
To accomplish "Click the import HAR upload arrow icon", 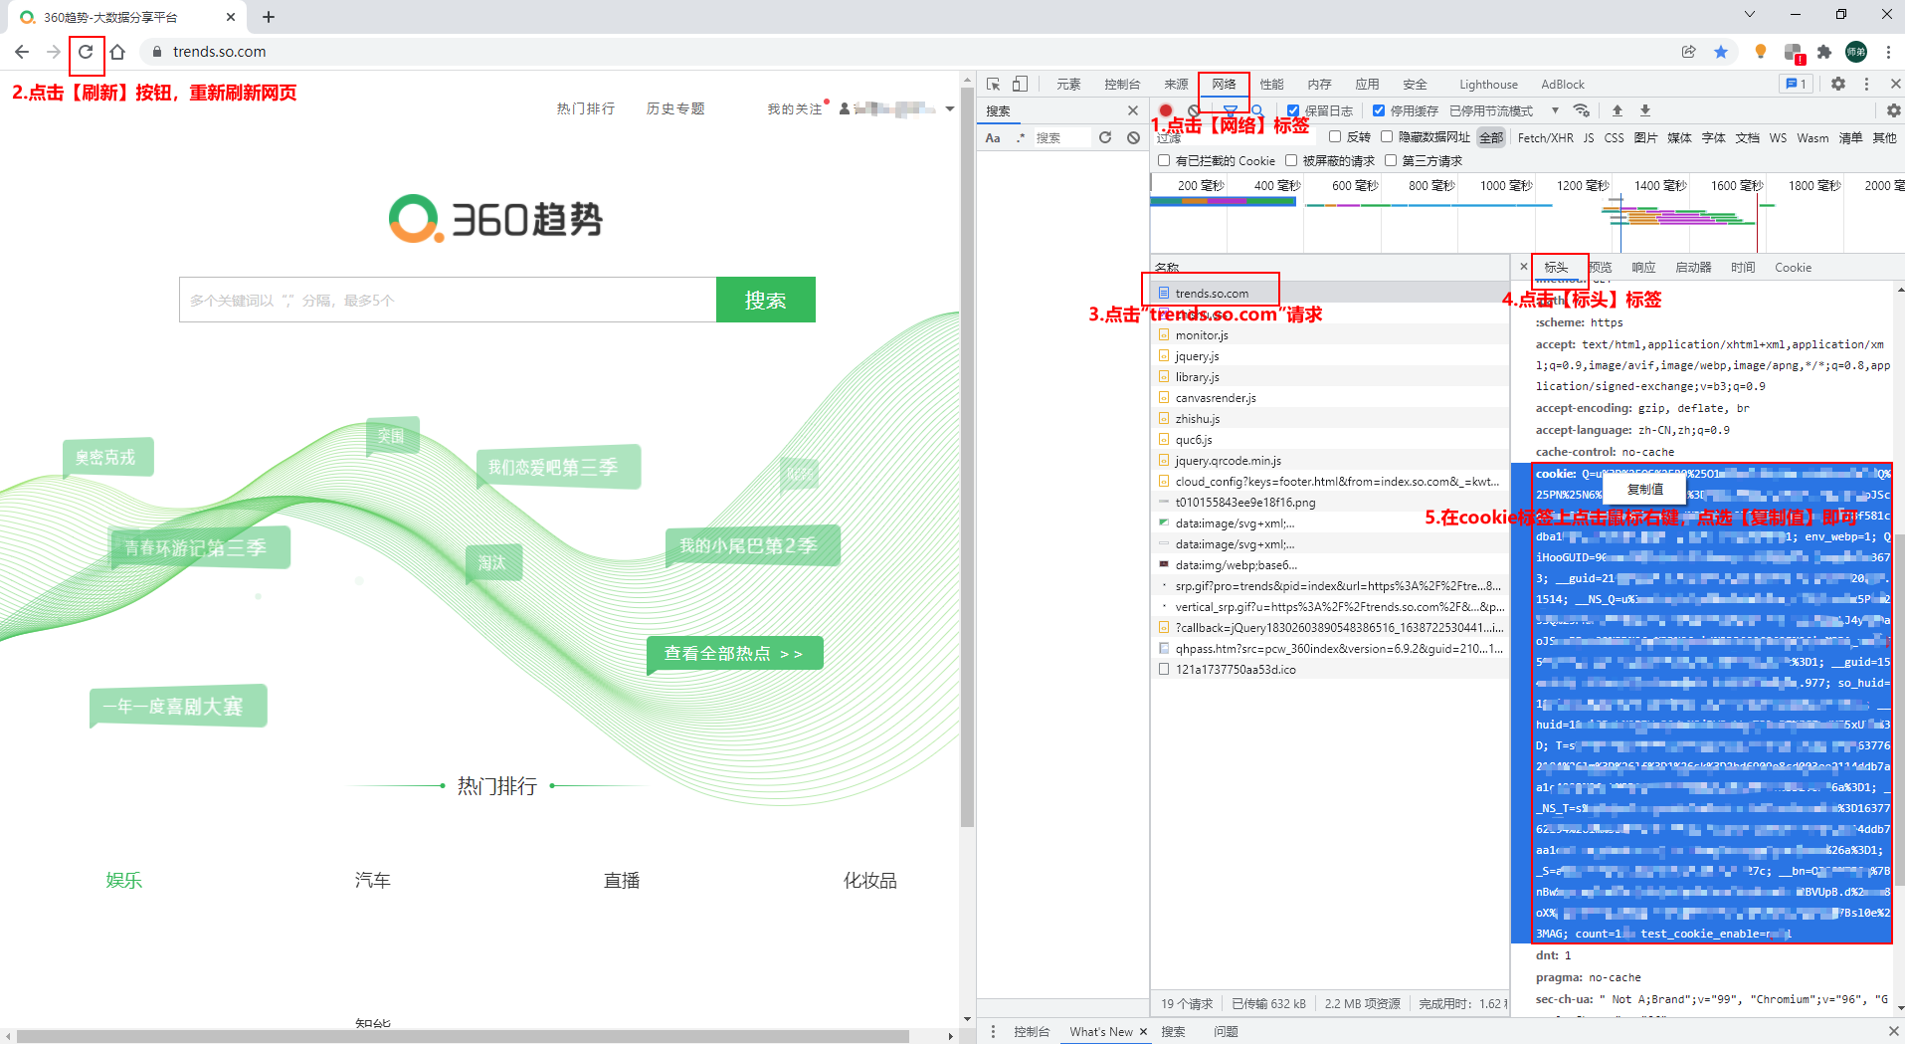I will pyautogui.click(x=1618, y=110).
